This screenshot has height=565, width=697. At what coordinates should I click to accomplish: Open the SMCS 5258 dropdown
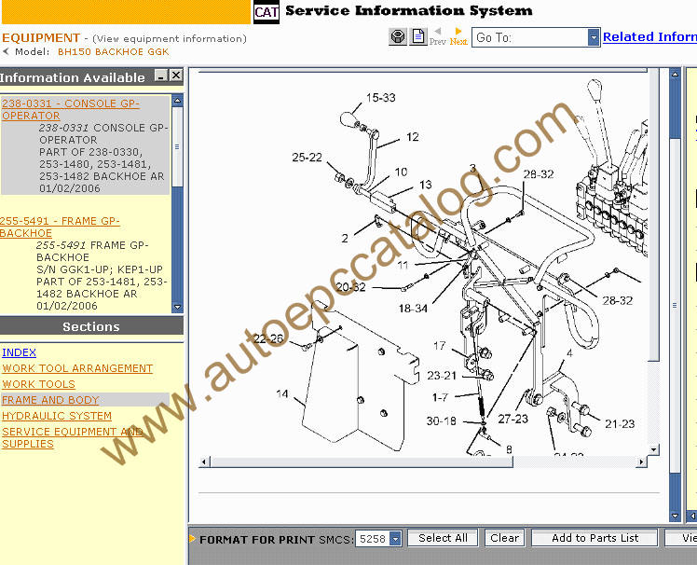click(x=395, y=538)
